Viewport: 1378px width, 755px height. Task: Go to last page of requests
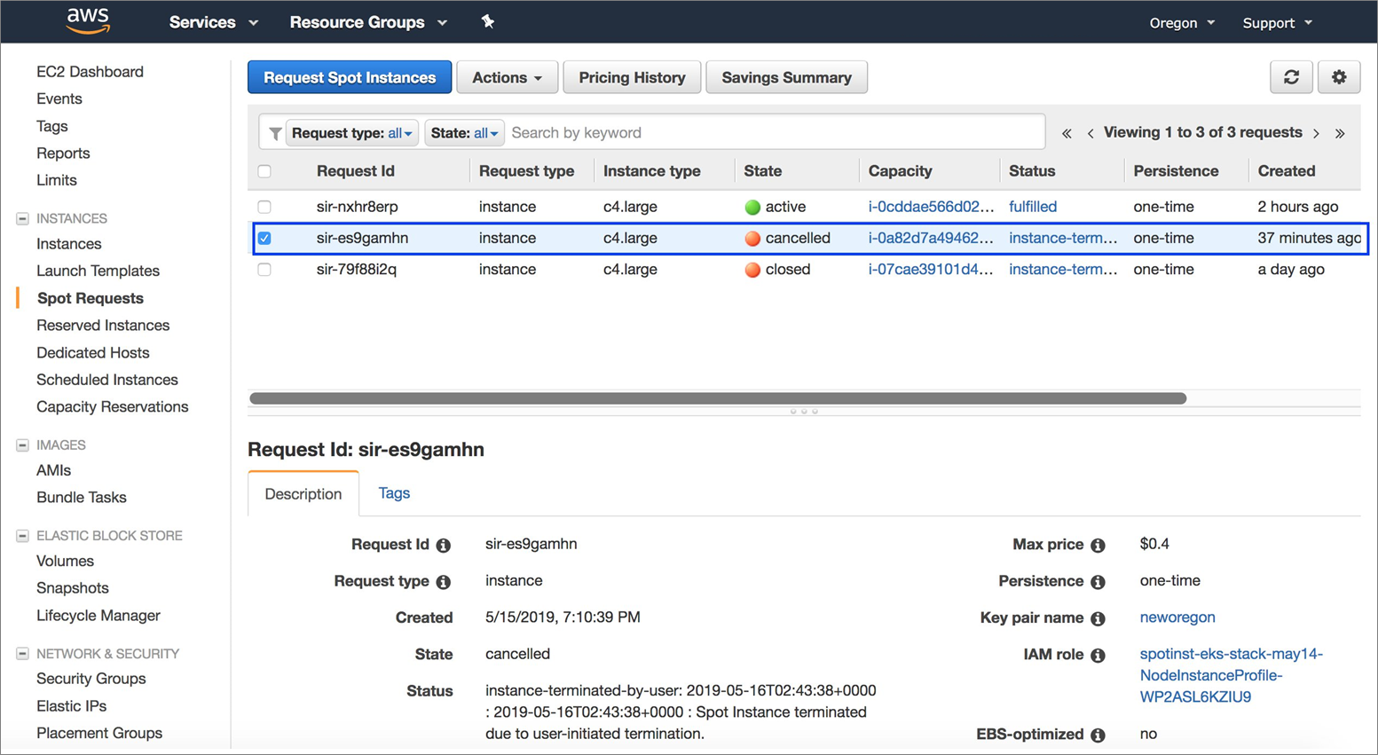[x=1340, y=133]
